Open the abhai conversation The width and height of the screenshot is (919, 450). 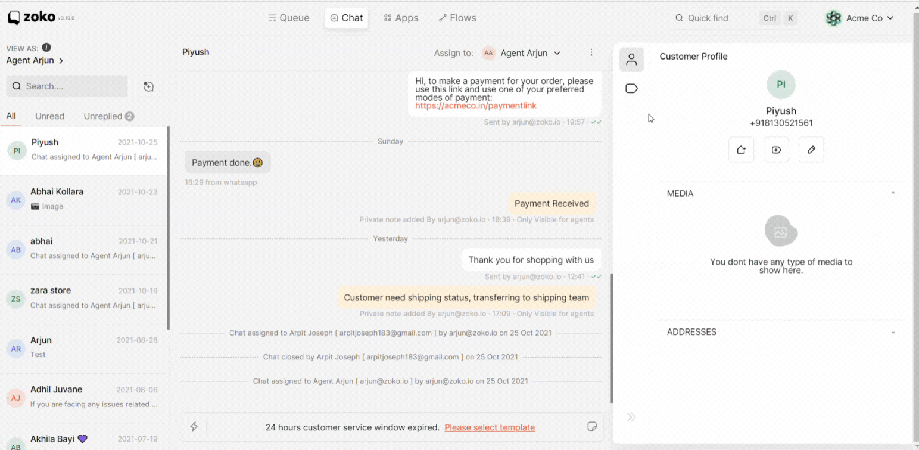pos(83,249)
